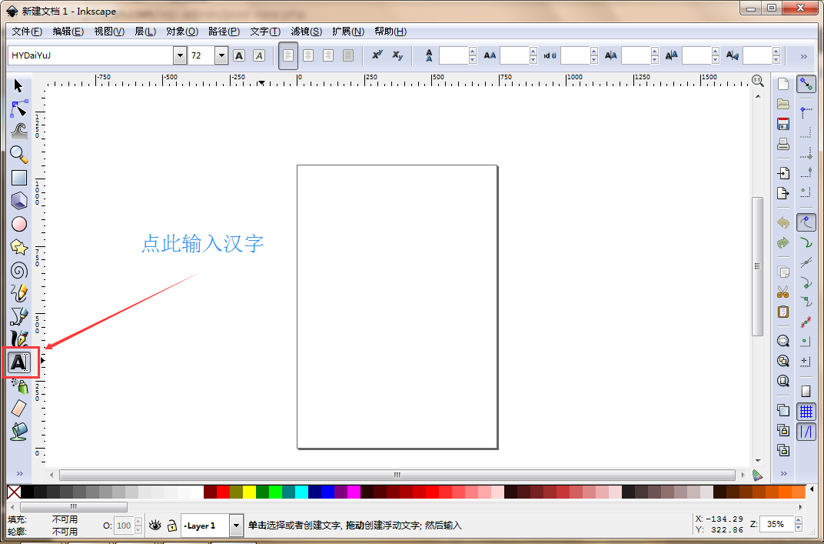
Task: Open the 路径(P) menu
Action: coord(224,32)
